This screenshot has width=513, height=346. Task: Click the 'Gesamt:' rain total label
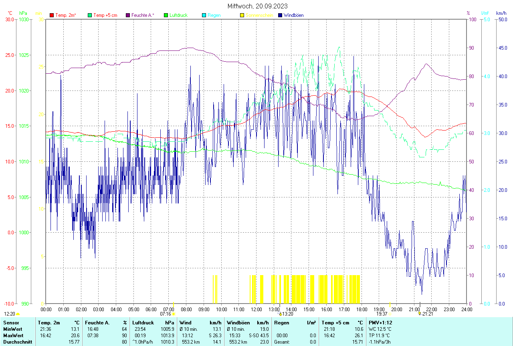(x=281, y=342)
